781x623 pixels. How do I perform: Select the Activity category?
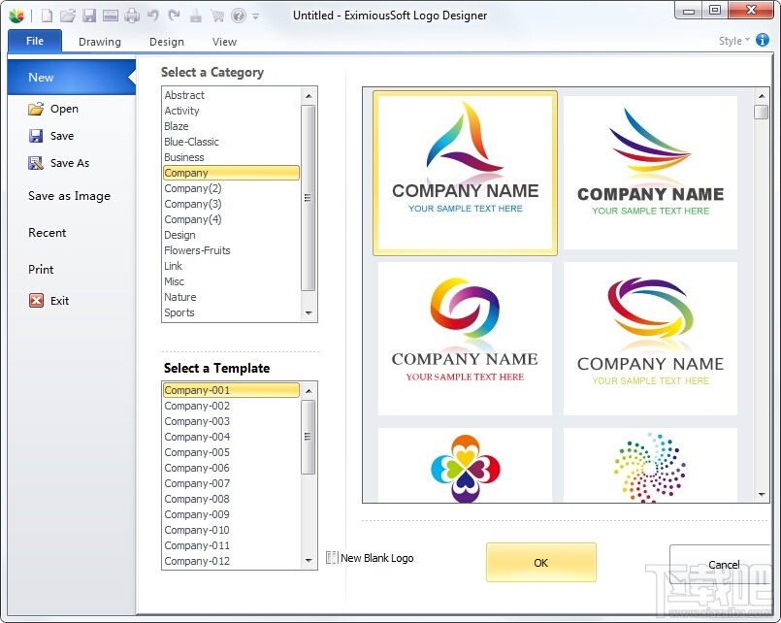(x=231, y=111)
